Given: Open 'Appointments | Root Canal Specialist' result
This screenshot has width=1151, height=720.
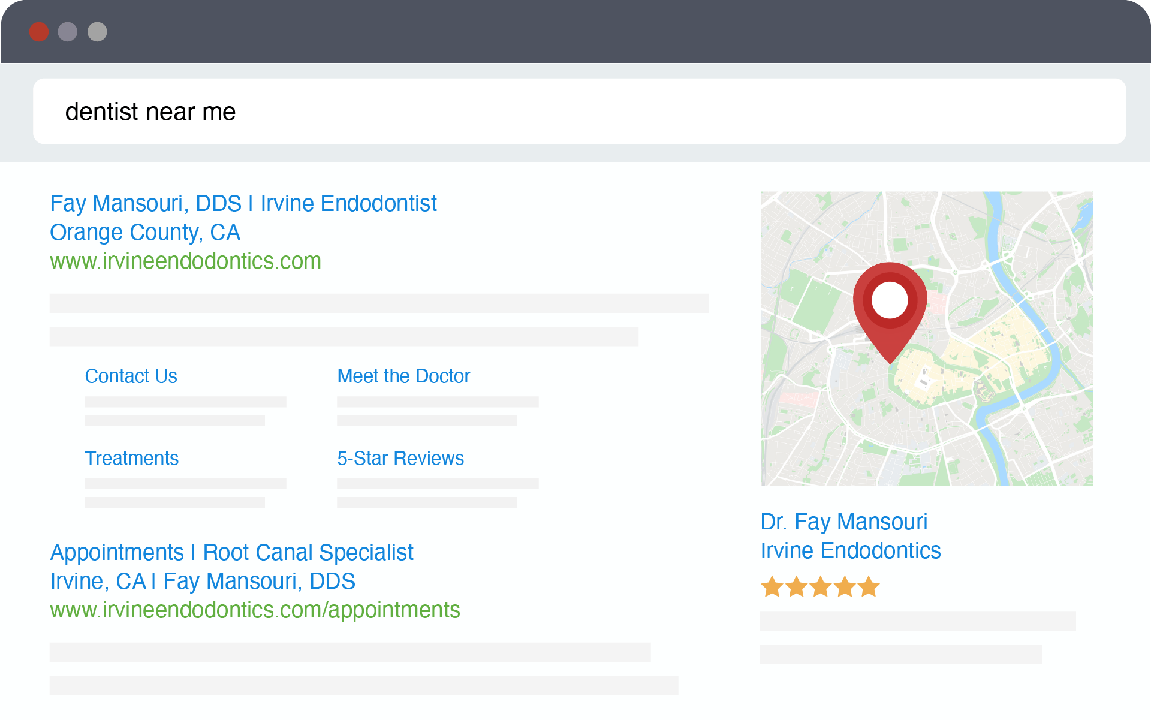Looking at the screenshot, I should pos(232,553).
